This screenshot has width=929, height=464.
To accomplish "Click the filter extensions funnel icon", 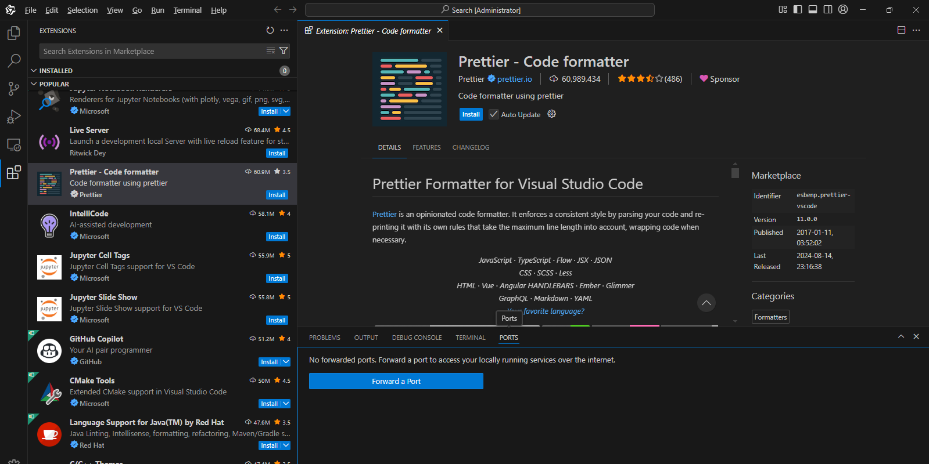I will pyautogui.click(x=284, y=51).
